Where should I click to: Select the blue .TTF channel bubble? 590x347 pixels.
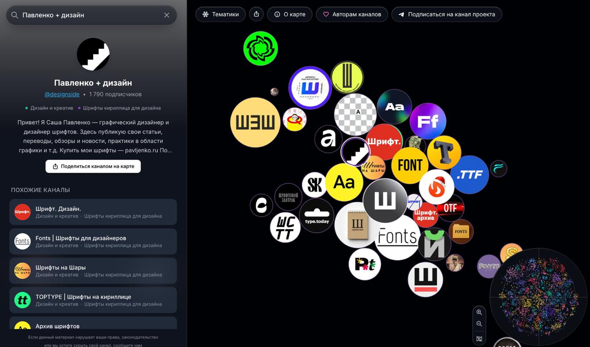click(x=470, y=175)
